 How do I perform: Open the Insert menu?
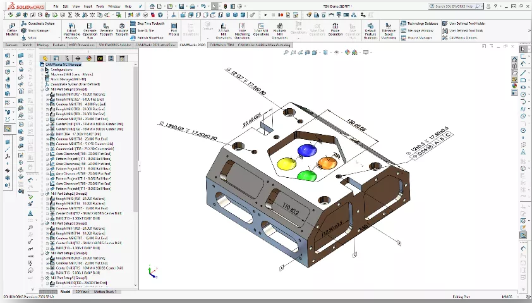(88, 6)
